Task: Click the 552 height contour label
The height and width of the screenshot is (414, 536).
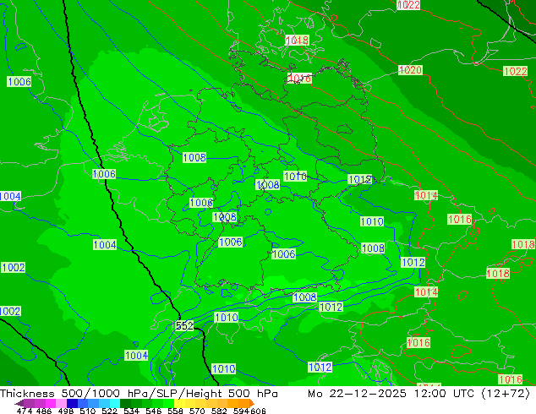Action: 184,325
